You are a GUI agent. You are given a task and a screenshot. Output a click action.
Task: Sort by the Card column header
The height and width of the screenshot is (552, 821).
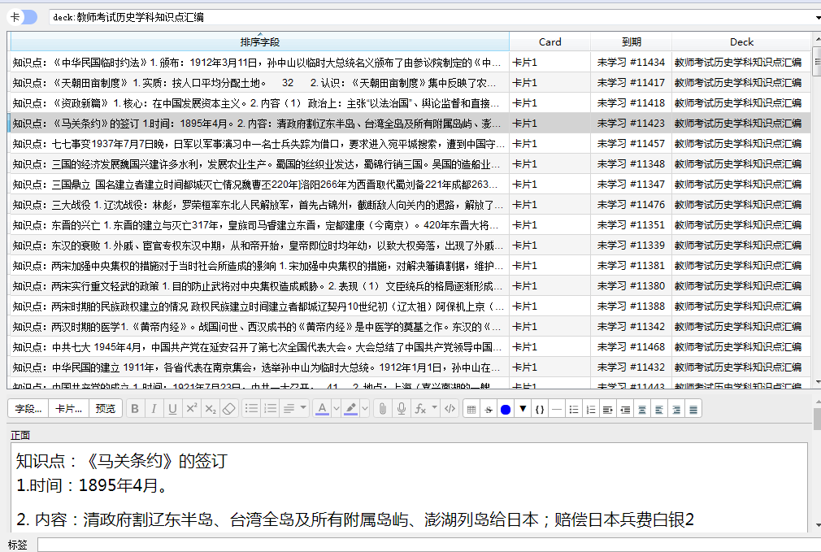pyautogui.click(x=550, y=42)
